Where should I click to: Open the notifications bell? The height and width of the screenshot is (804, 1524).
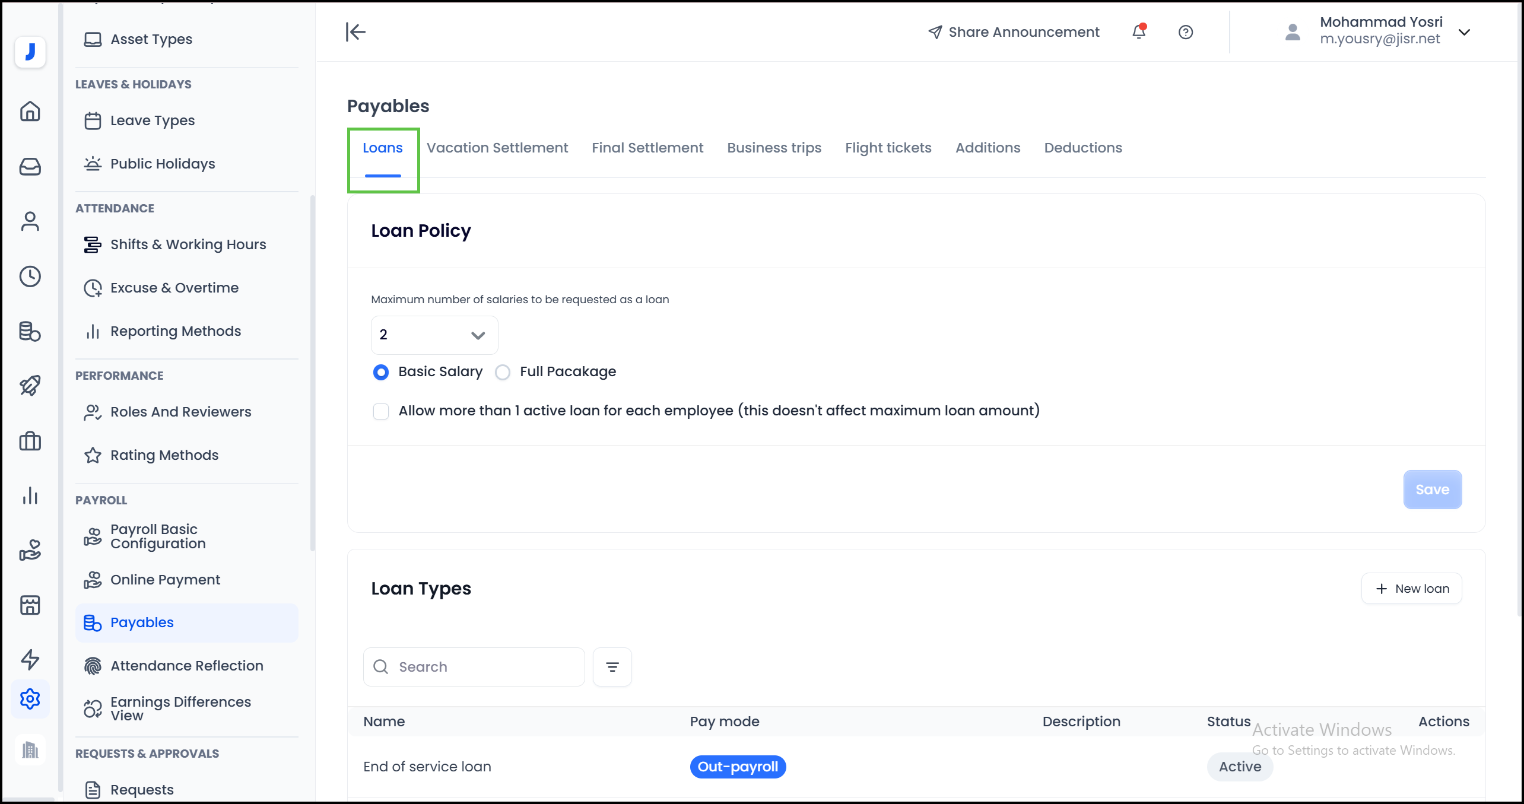click(1138, 31)
